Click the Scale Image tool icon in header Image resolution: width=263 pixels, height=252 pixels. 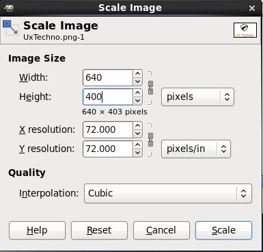pos(11,28)
